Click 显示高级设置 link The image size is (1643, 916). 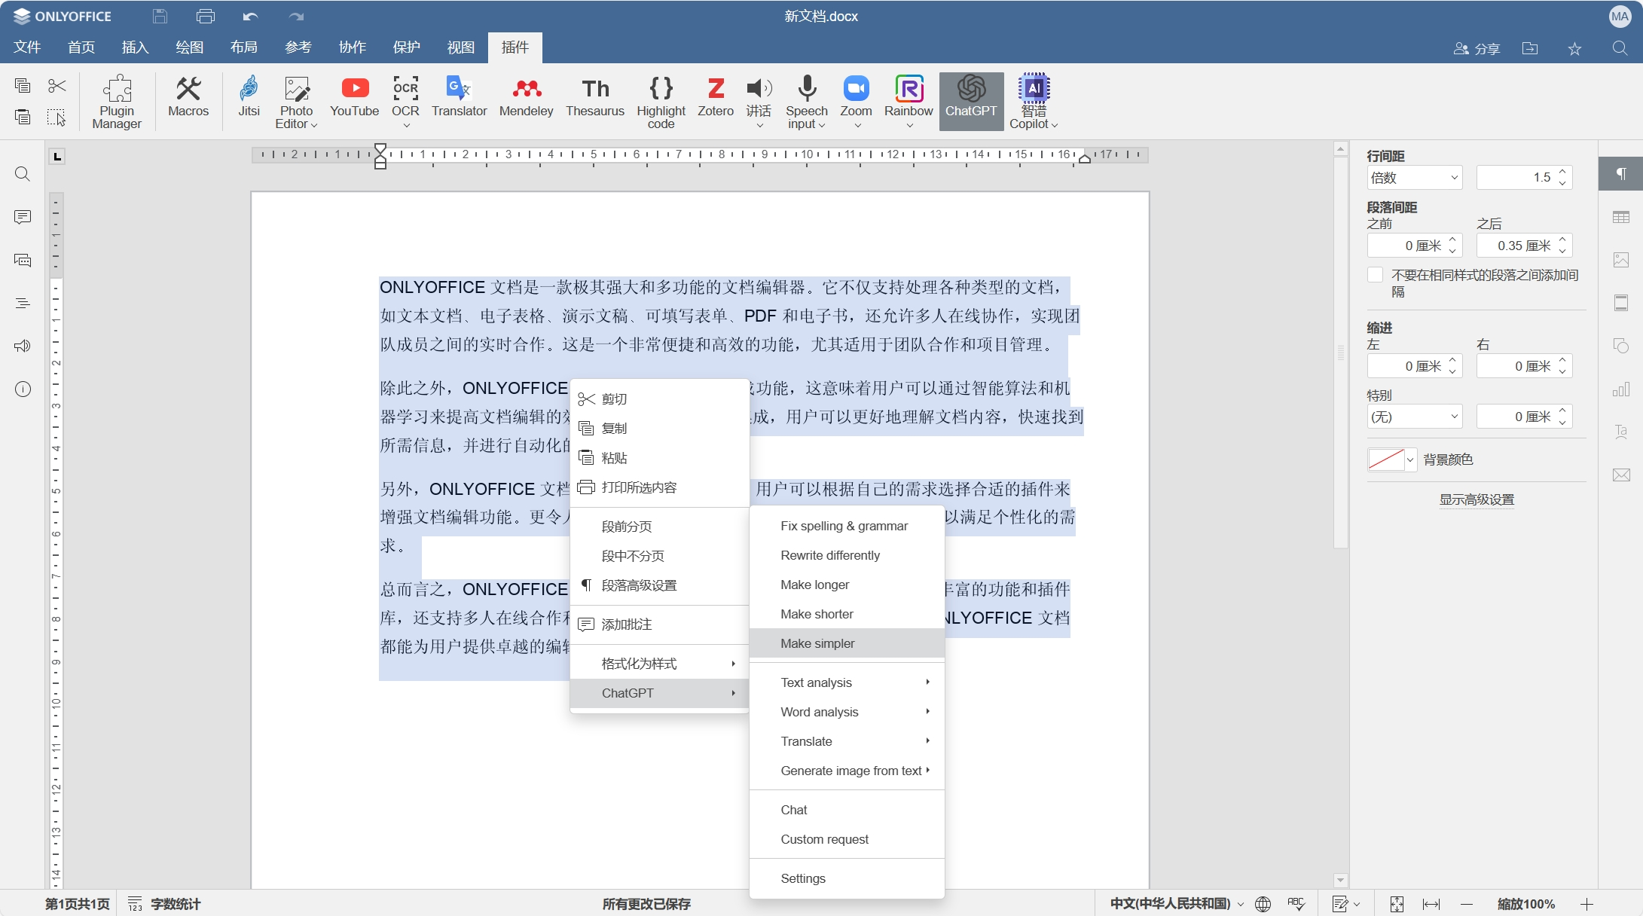point(1477,499)
